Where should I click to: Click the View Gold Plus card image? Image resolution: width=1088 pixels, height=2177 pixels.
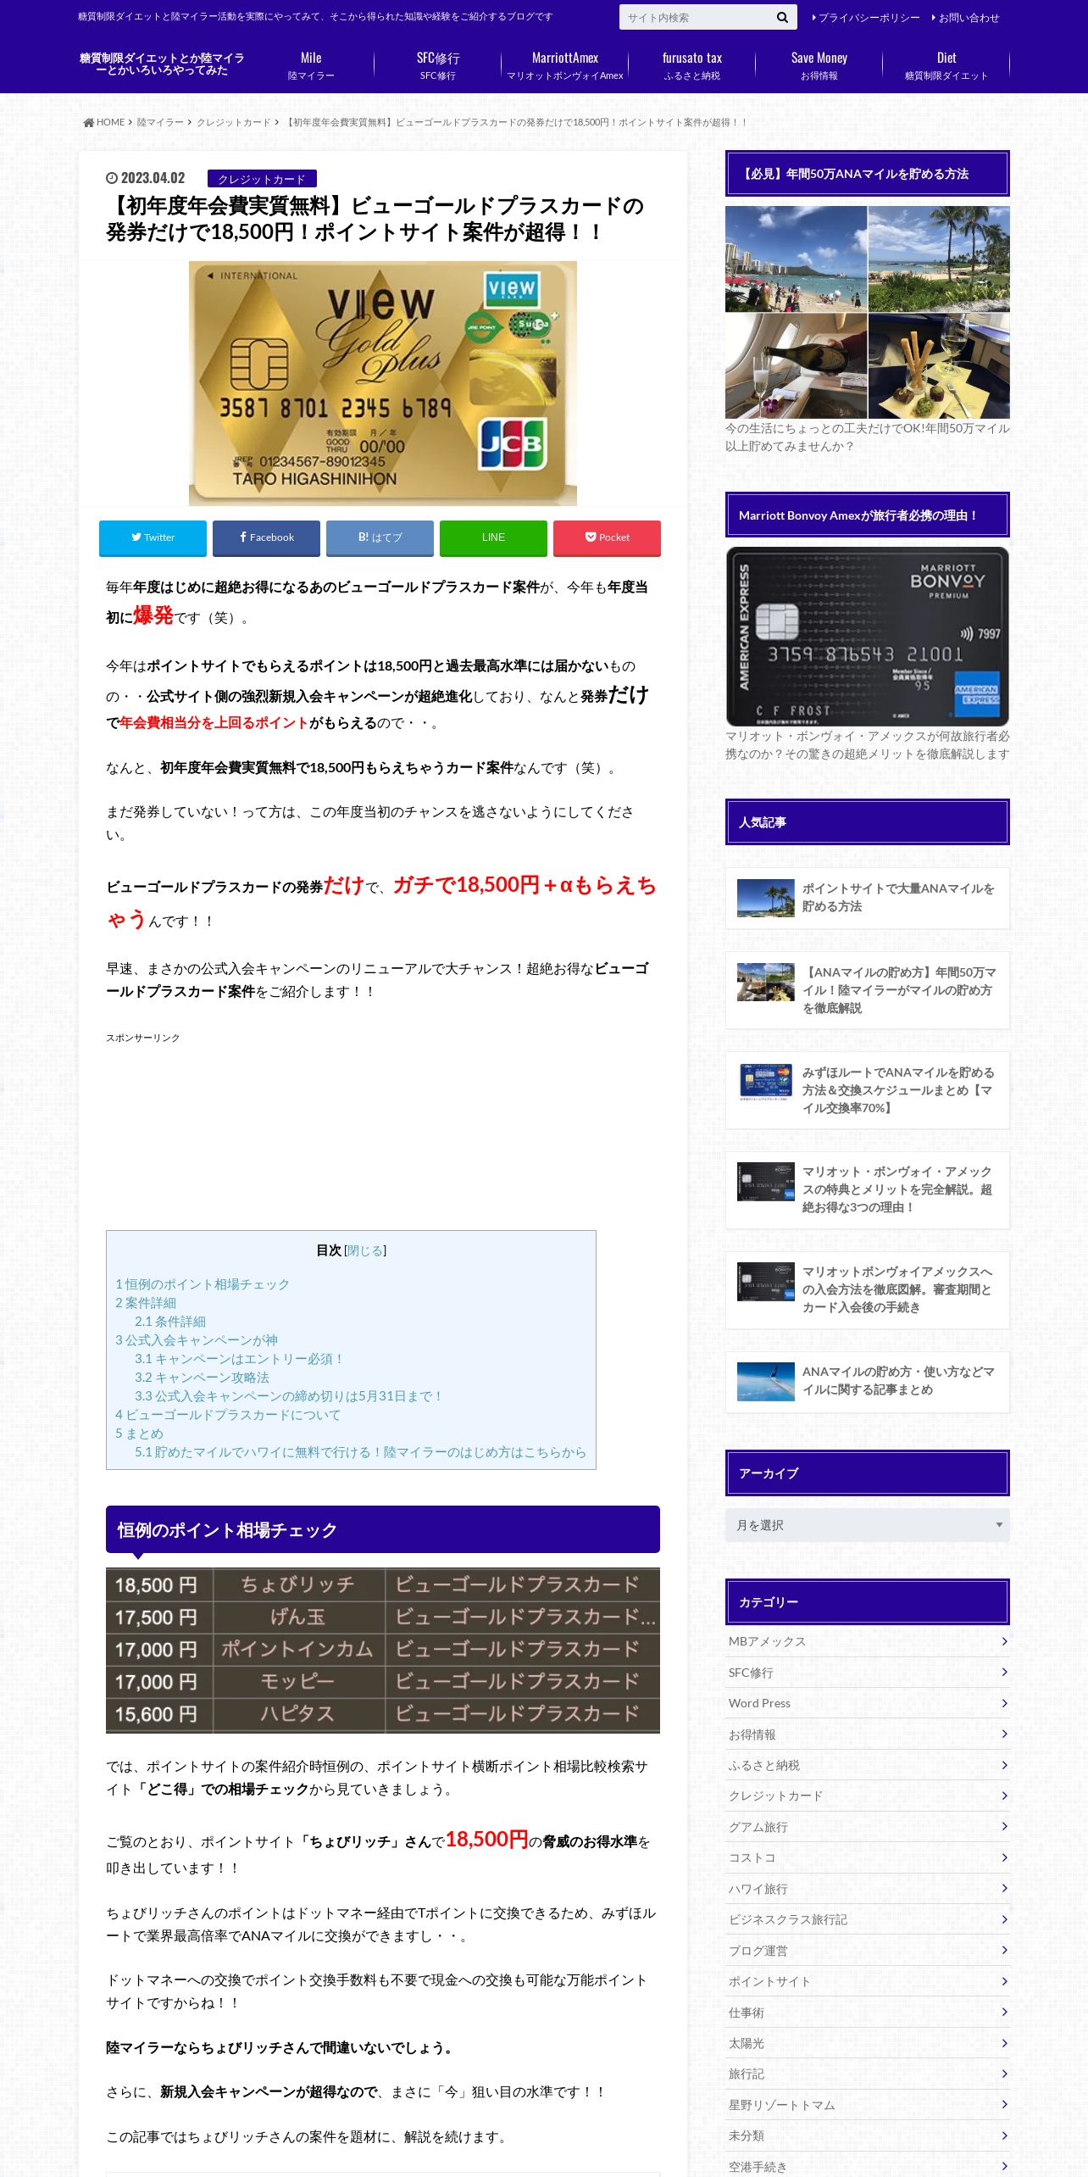pos(383,383)
